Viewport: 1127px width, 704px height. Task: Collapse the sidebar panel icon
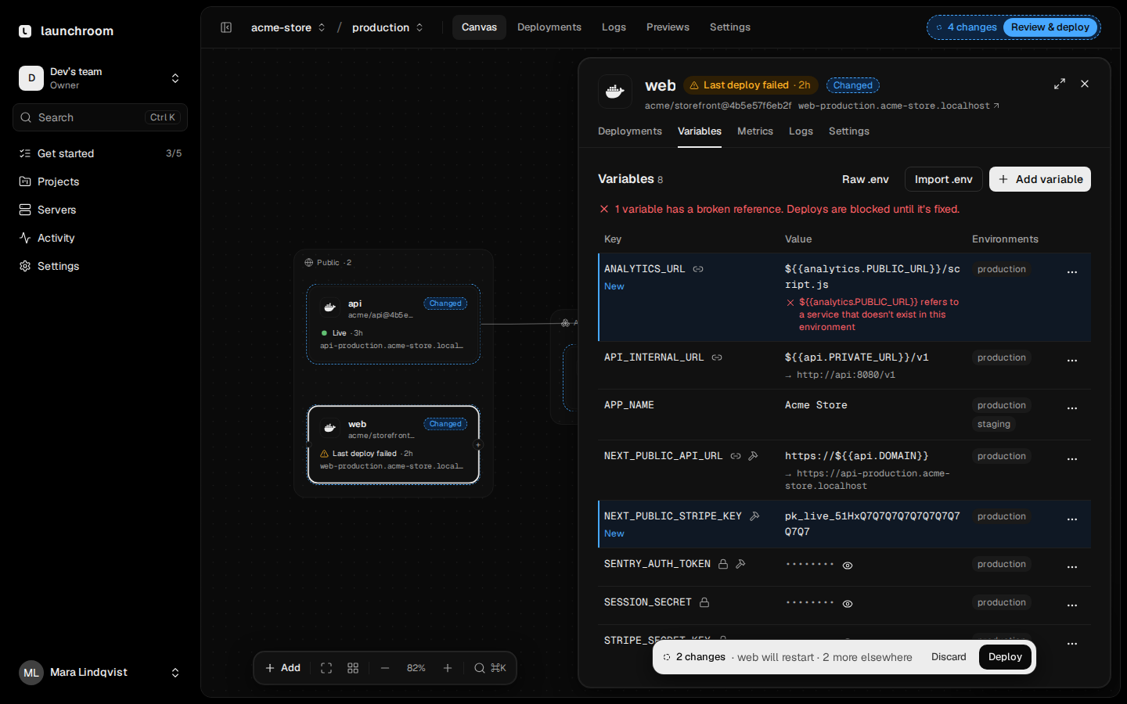click(226, 27)
